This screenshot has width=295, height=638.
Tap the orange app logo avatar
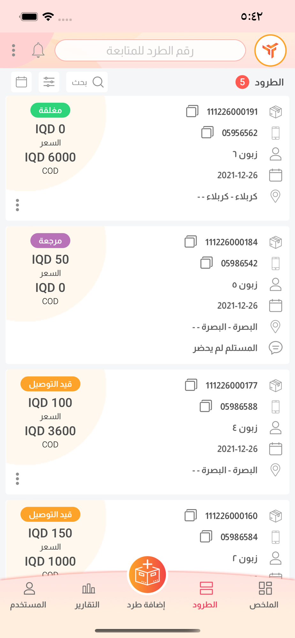tap(270, 50)
